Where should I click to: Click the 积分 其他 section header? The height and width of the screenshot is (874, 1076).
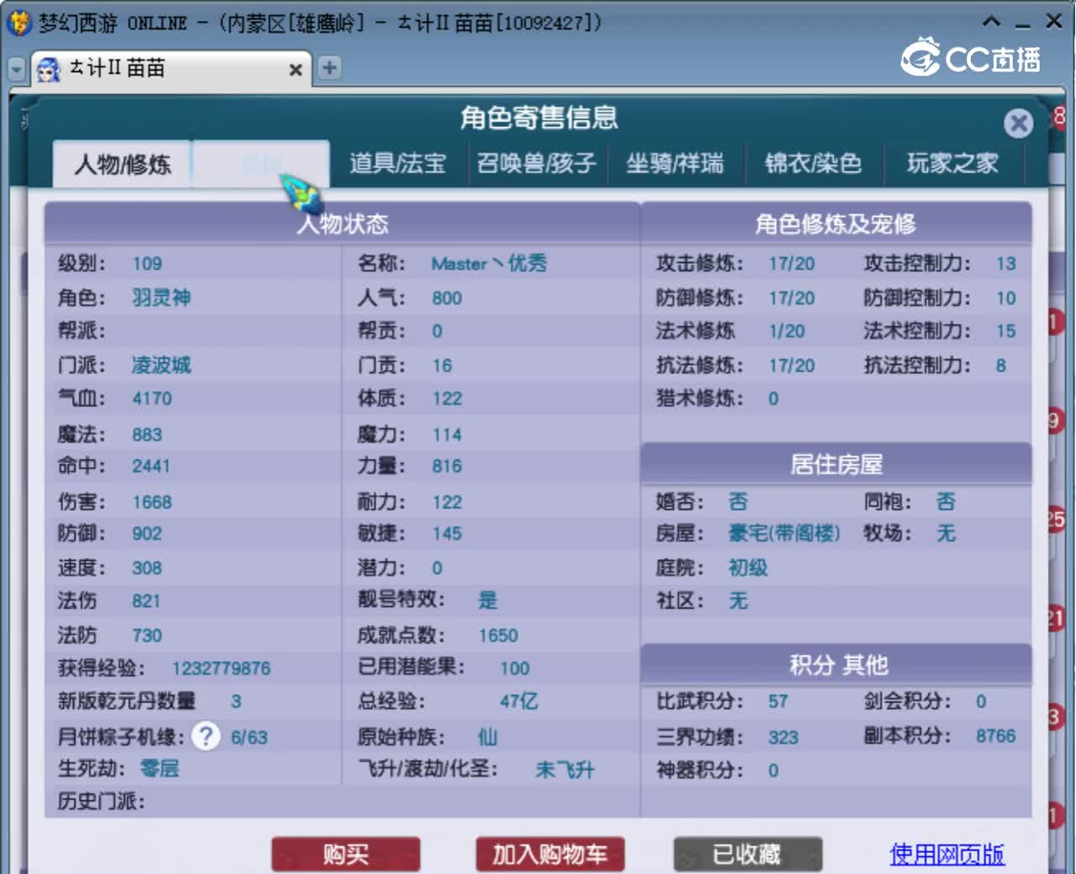tap(836, 665)
